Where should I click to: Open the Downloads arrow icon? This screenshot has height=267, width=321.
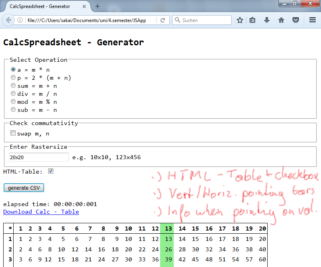tap(267, 20)
